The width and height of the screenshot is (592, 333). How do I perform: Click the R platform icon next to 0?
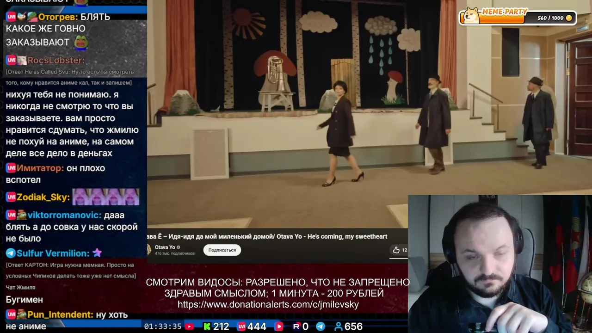coord(296,327)
